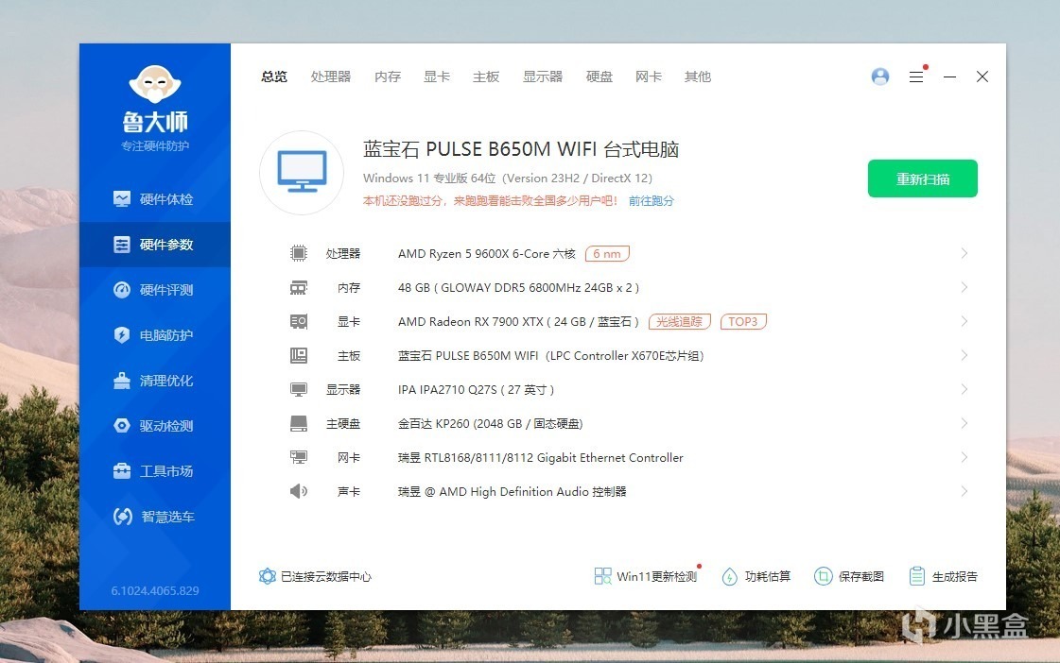
Task: Open 电脑防护 in the sidebar
Action: 155,335
